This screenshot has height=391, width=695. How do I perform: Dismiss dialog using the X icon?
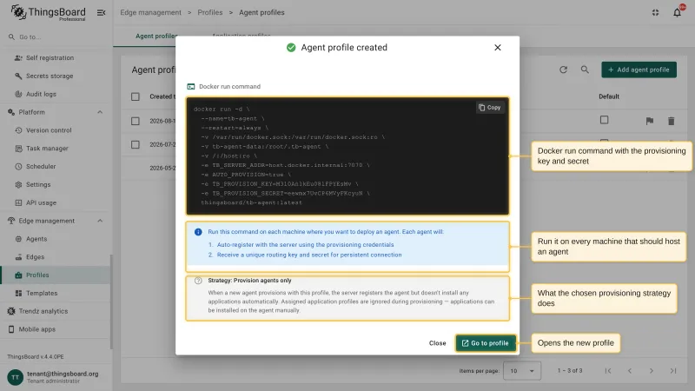click(x=497, y=48)
